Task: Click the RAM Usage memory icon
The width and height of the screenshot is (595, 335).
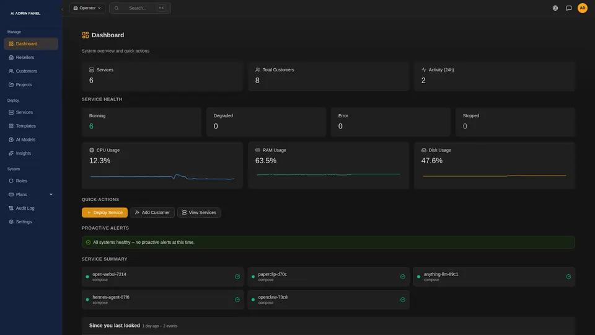Action: tap(258, 150)
